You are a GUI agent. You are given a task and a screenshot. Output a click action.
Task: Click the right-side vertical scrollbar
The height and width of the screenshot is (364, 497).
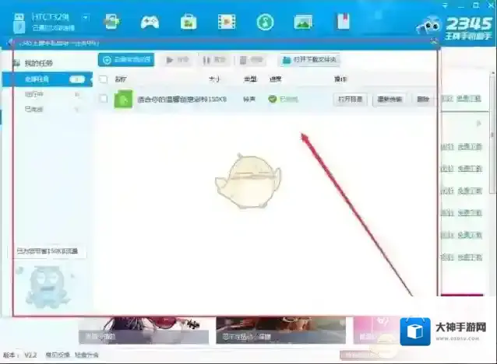[492, 156]
